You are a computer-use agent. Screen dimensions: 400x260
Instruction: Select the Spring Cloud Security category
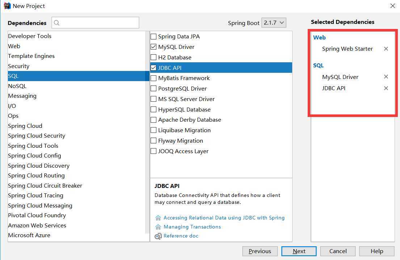click(x=76, y=136)
